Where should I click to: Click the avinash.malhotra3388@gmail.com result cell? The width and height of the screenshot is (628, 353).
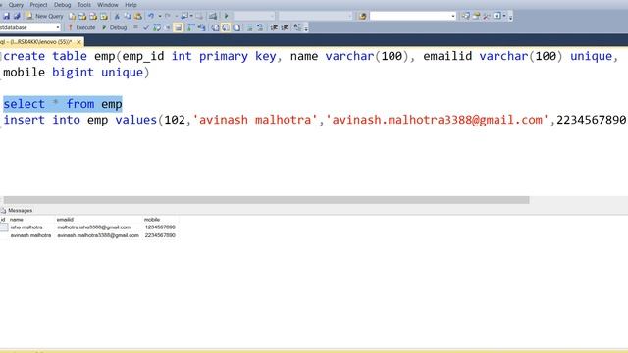point(98,235)
